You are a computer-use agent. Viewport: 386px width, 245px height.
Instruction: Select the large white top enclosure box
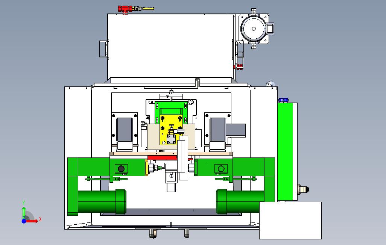click(170, 47)
